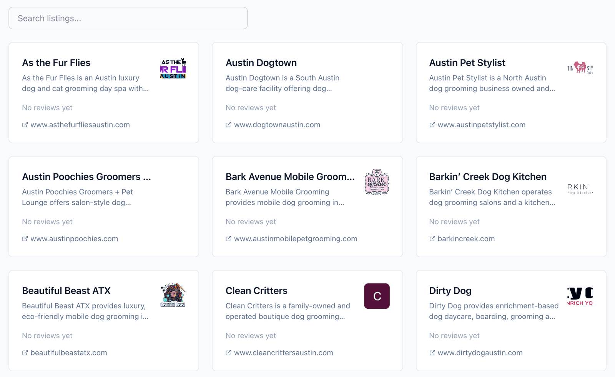Visit www.asthefurfliesaustin.com website link
This screenshot has height=377, width=615.
pos(80,125)
